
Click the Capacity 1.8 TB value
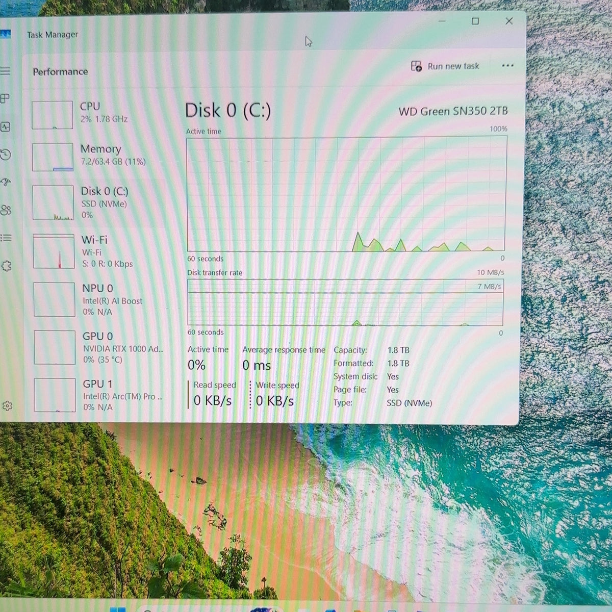pos(398,350)
